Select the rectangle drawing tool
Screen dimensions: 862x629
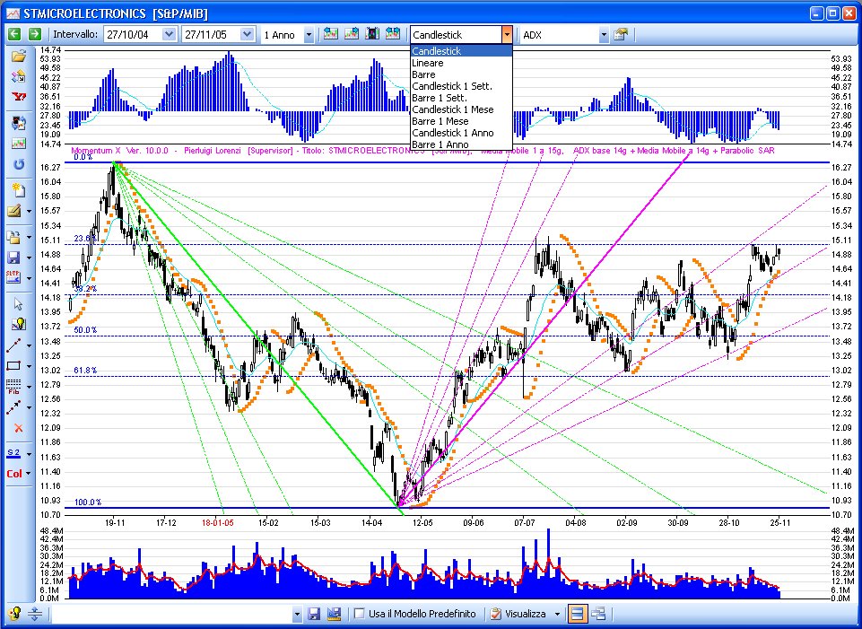[x=13, y=366]
